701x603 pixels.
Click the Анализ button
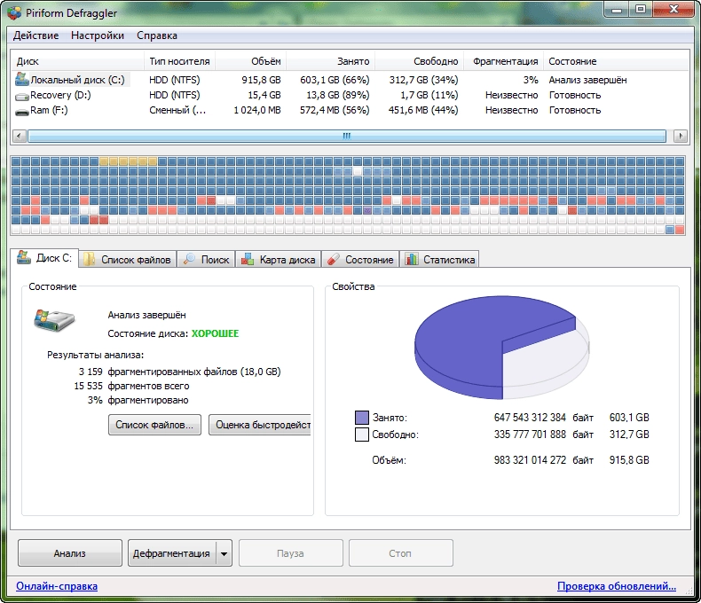coord(70,553)
